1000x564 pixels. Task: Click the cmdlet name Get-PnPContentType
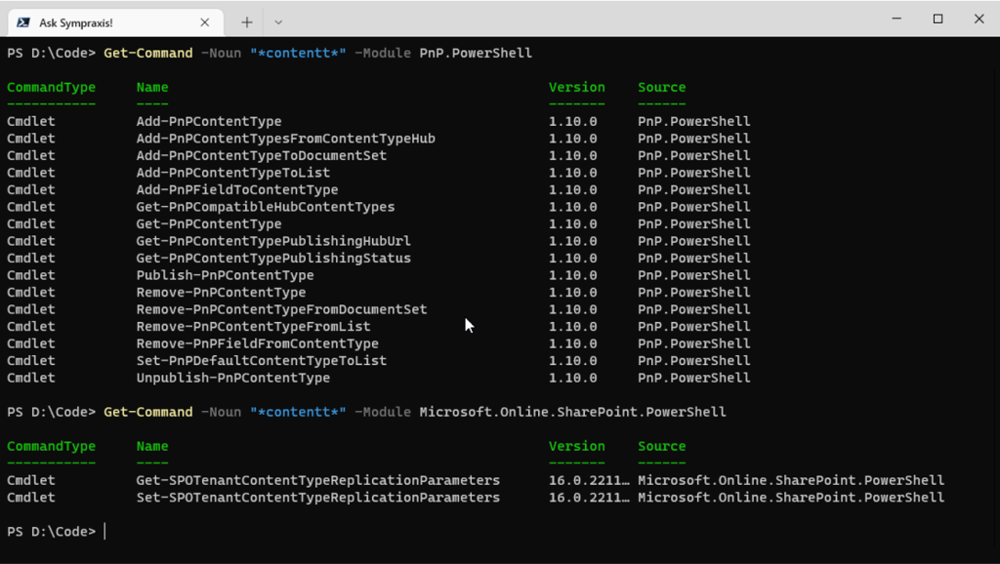[x=208, y=223]
